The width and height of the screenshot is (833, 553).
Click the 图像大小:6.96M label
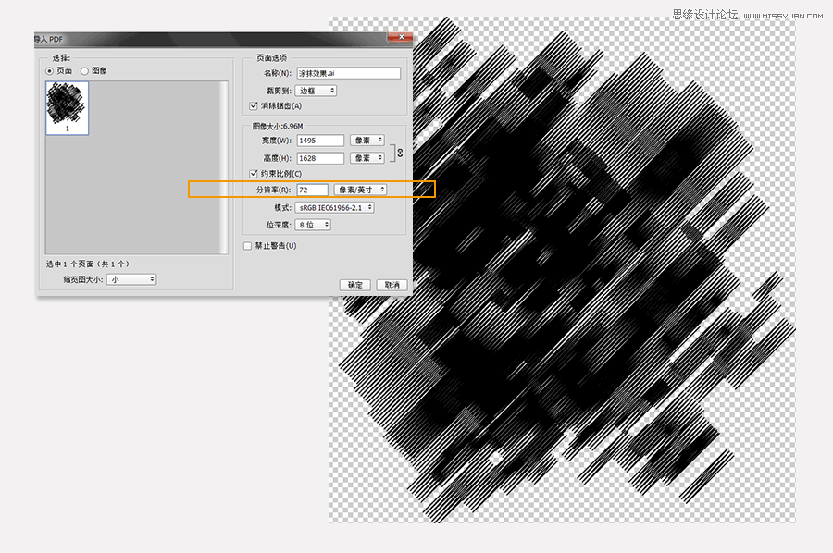pos(278,126)
